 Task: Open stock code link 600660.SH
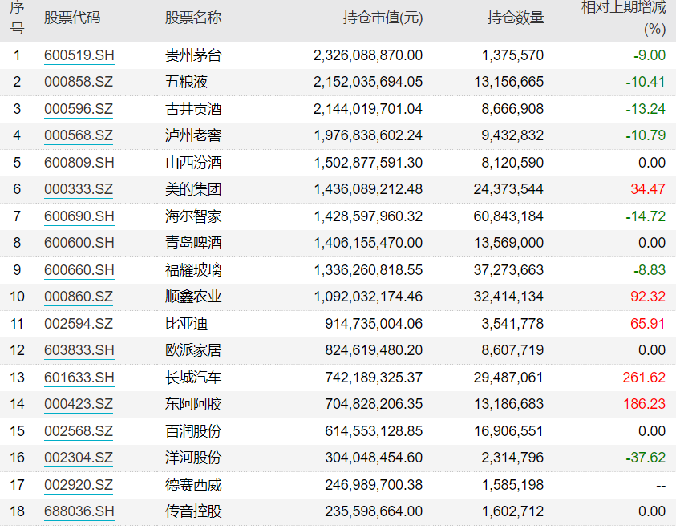[x=79, y=270]
